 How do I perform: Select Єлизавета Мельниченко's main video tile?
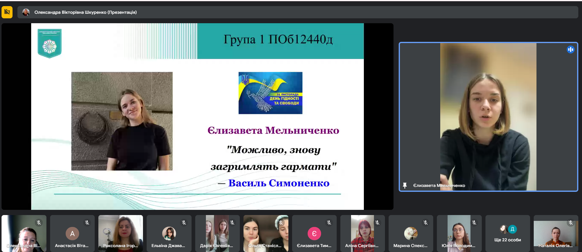pyautogui.click(x=488, y=116)
